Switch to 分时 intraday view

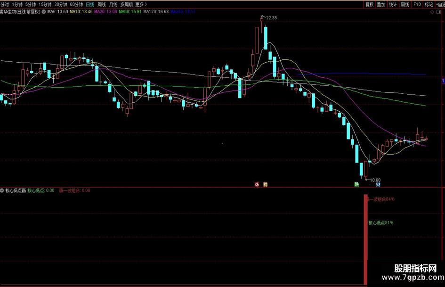point(5,4)
